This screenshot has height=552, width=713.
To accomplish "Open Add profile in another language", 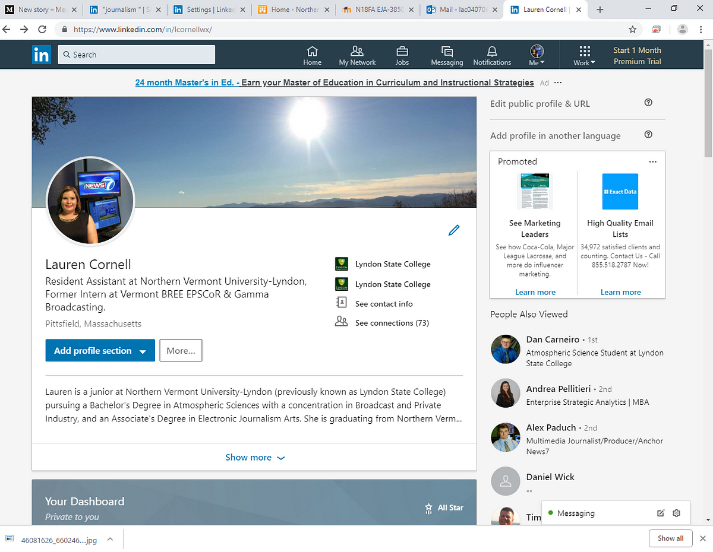I will click(556, 135).
